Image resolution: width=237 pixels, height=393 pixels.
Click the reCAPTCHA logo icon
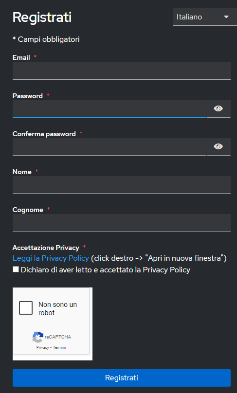37,337
